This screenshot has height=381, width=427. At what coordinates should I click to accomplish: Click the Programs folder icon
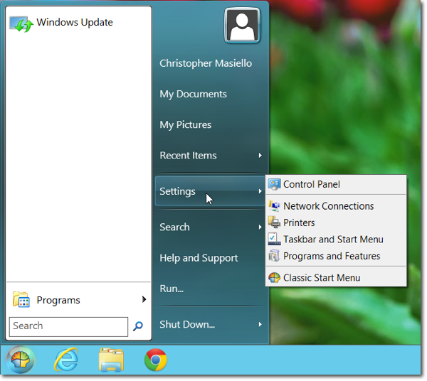[x=21, y=299]
